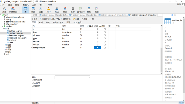Viewport: 185px width, 104px height.
Task: Select the phpmyadmin database icon
Action: pyautogui.click(x=4, y=24)
